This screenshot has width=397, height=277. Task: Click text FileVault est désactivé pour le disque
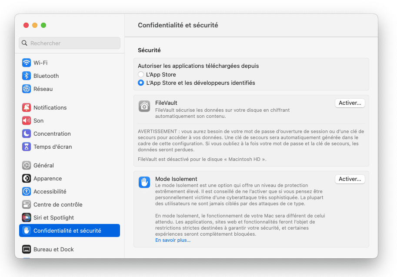(202, 159)
